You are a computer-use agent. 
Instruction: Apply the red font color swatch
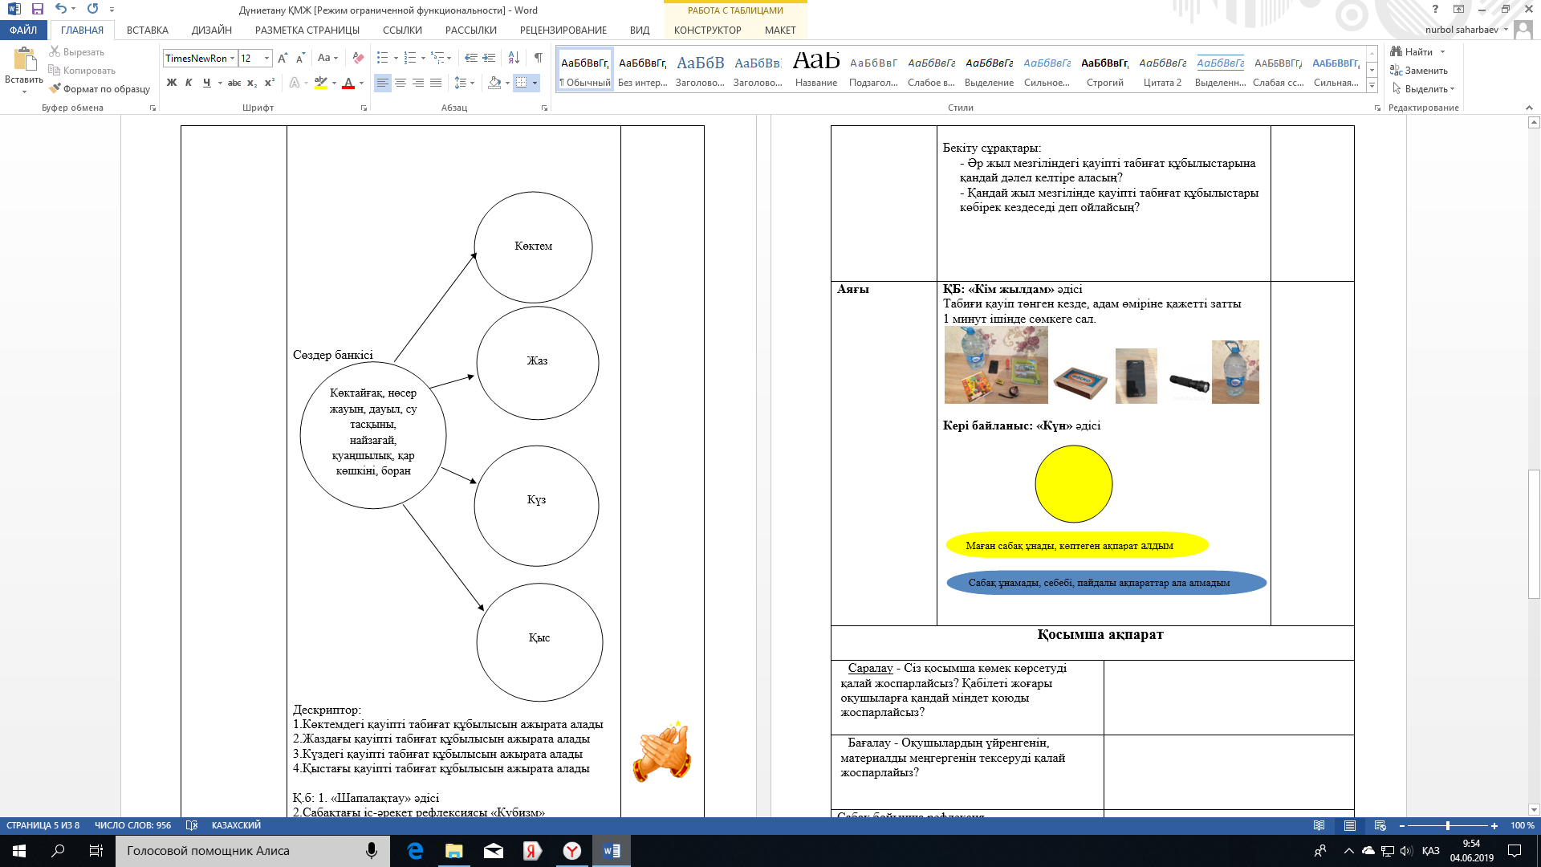[x=348, y=83]
